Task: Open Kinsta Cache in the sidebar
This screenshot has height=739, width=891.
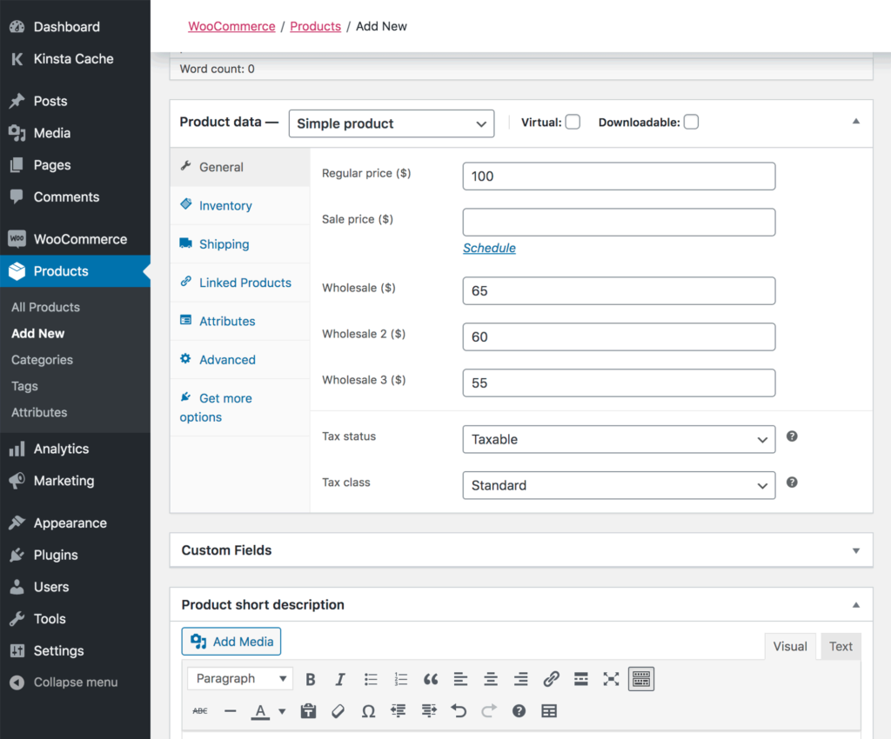Action: pyautogui.click(x=75, y=59)
